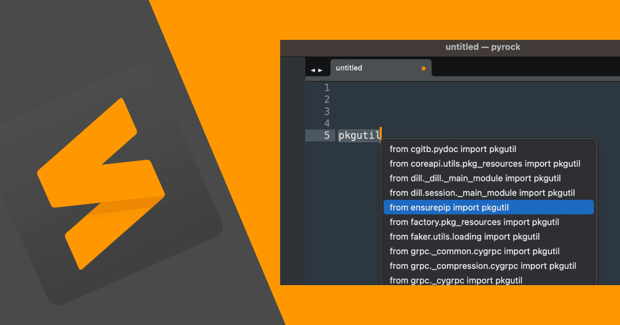Choose 'from grpc._common.cygrpc import pkgutil' entry
The height and width of the screenshot is (325, 620).
click(x=474, y=251)
